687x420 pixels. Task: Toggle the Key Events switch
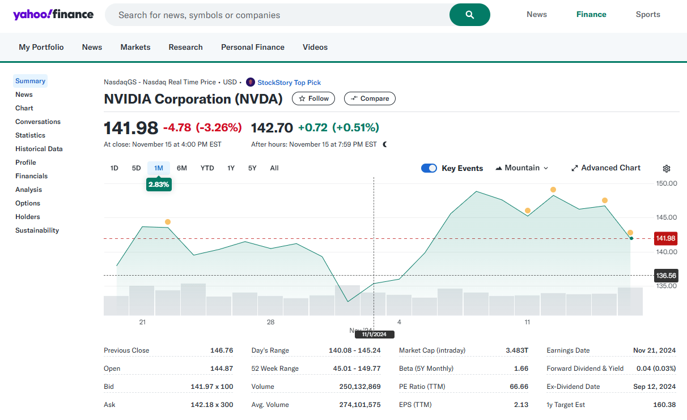coord(429,168)
